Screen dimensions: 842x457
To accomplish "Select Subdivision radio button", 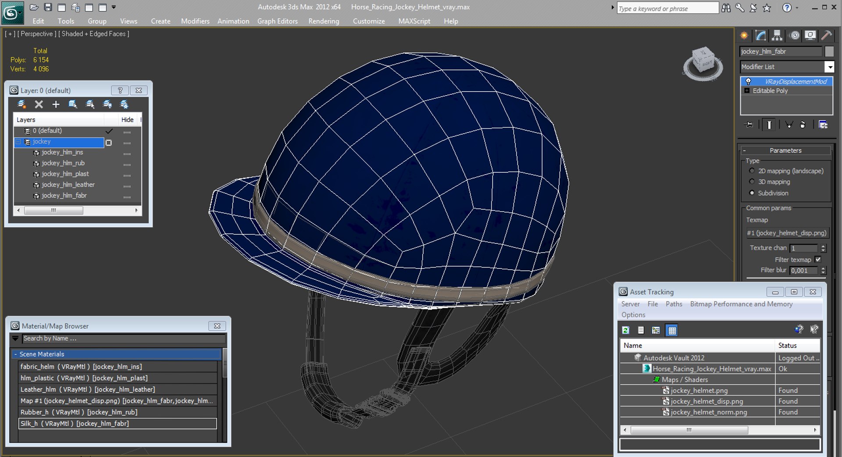I will [x=752, y=193].
